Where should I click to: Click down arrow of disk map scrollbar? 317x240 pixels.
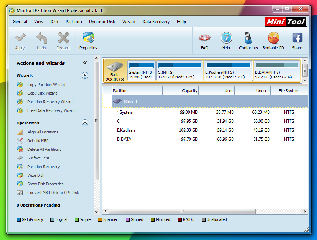pos(305,81)
